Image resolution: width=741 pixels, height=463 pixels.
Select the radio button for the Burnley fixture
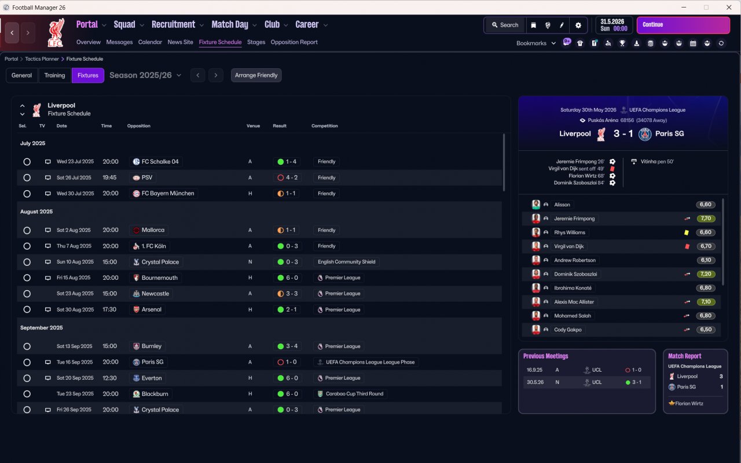point(27,346)
